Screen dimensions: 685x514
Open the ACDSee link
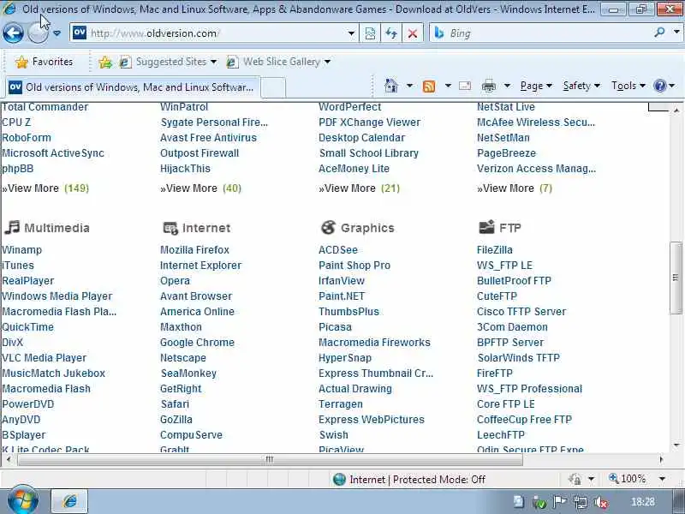click(x=337, y=250)
